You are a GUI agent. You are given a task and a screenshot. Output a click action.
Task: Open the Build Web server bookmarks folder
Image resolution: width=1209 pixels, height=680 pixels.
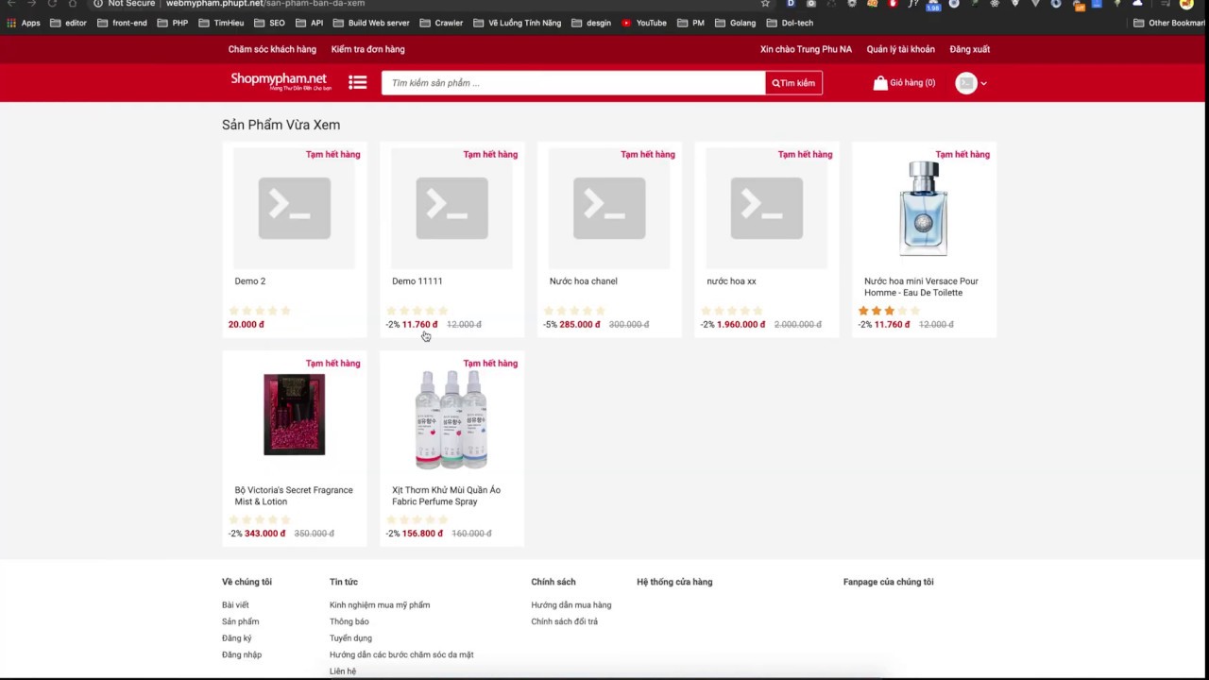point(371,23)
